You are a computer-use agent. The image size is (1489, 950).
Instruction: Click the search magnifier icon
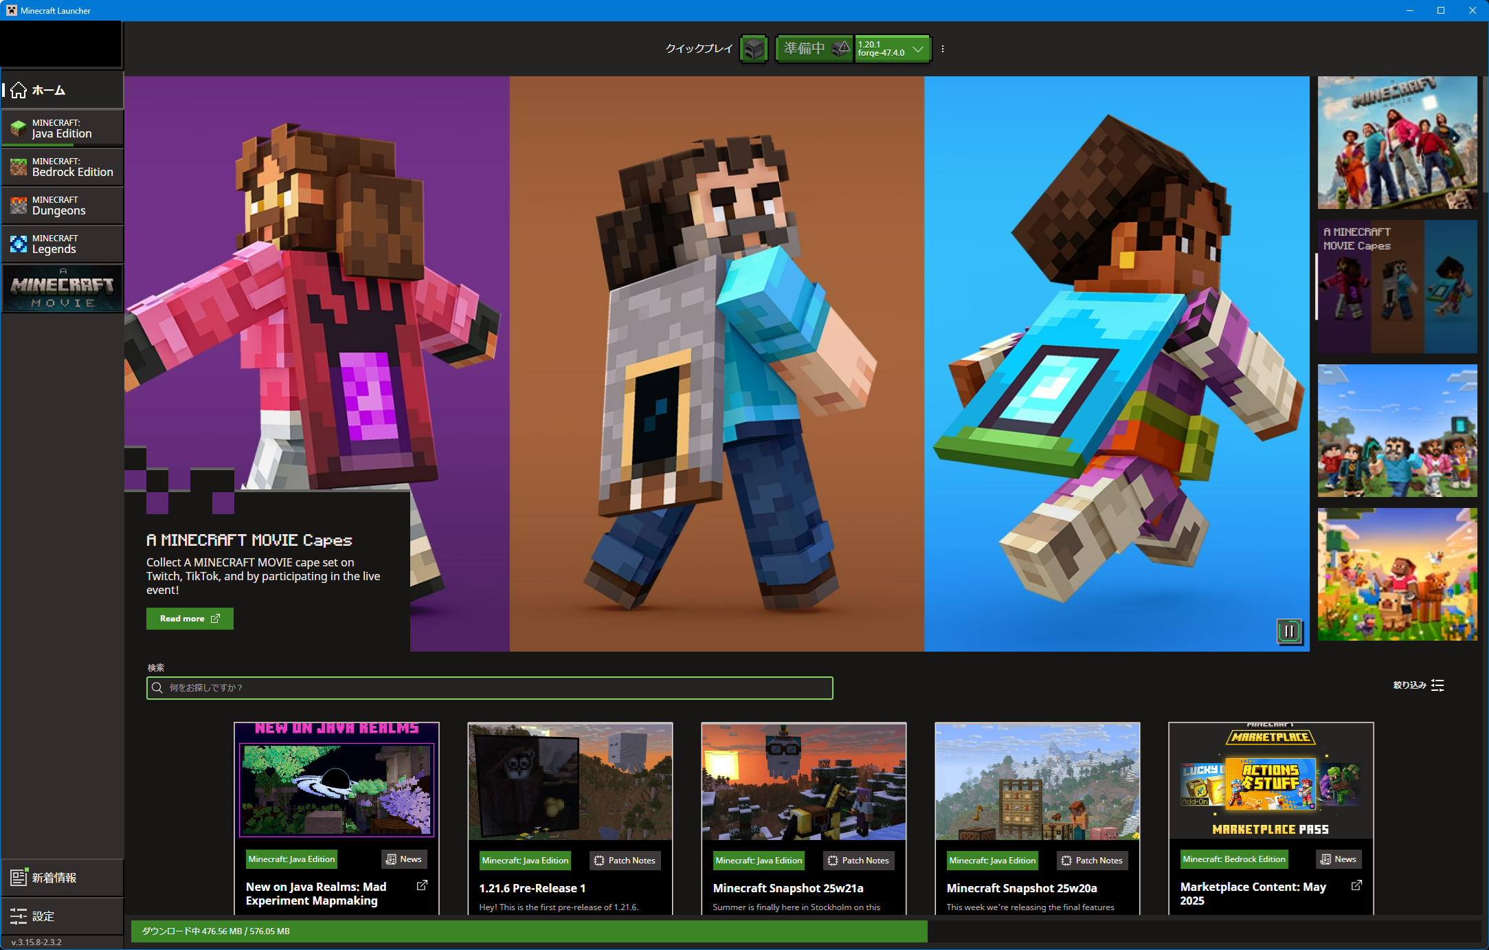[157, 688]
